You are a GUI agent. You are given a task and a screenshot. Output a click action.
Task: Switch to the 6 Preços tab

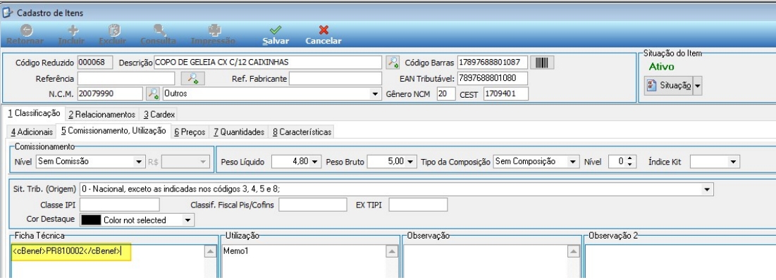pos(190,132)
